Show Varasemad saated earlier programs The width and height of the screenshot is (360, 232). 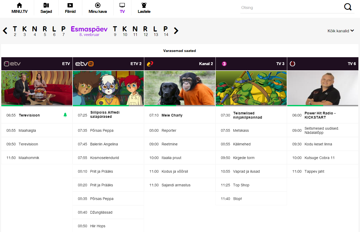pos(180,51)
